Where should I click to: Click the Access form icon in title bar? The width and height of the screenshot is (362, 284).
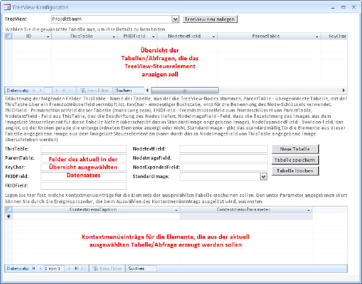point(7,7)
